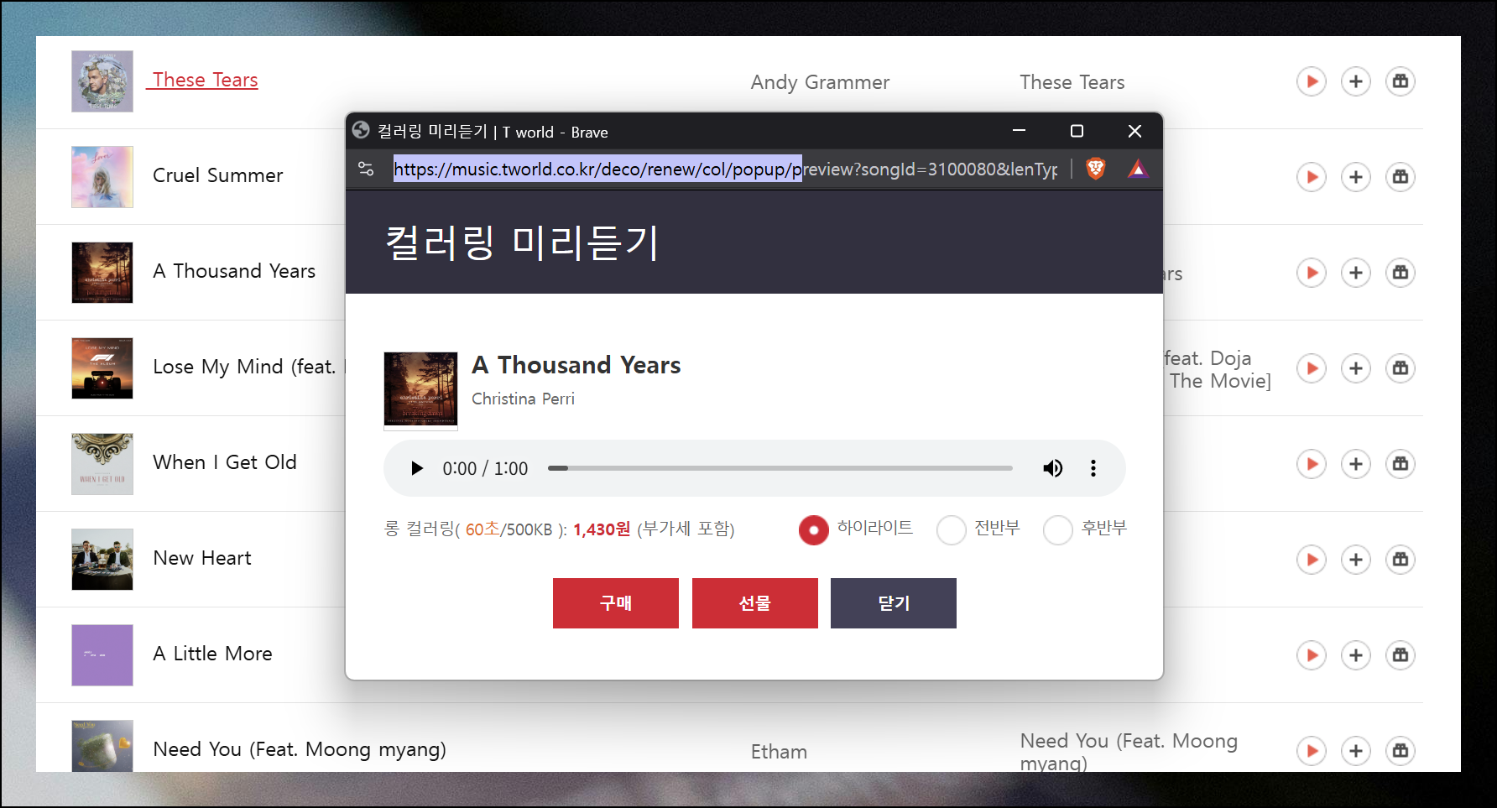The width and height of the screenshot is (1497, 808).
Task: Play preview for A Little More
Action: 1312,655
